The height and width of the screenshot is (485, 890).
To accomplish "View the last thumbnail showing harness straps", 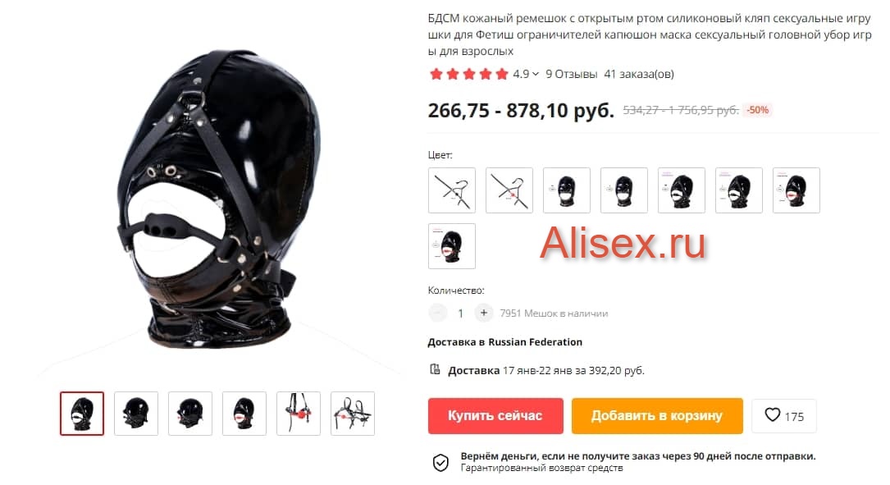I will [353, 414].
